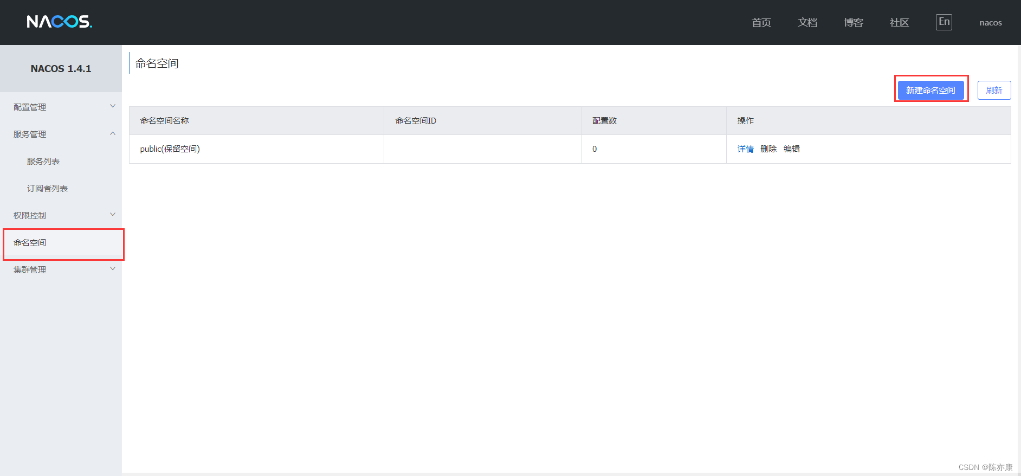The image size is (1021, 476).
Task: Click the 操作 column header
Action: pos(868,120)
